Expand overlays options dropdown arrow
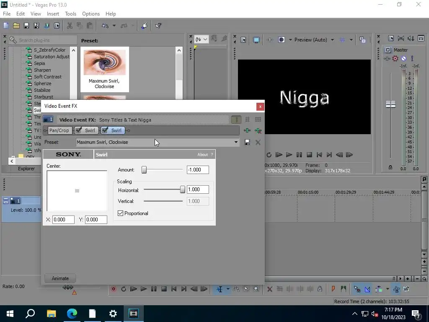Viewport: 429px width, 322px height. click(x=351, y=40)
